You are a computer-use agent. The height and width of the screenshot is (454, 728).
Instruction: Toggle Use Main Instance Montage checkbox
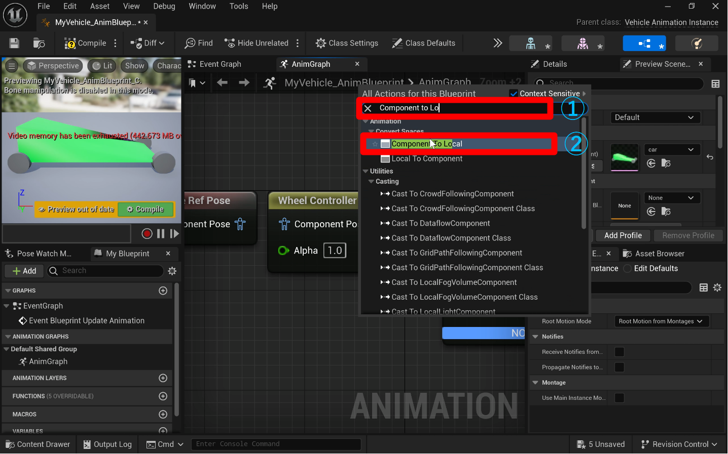(620, 398)
